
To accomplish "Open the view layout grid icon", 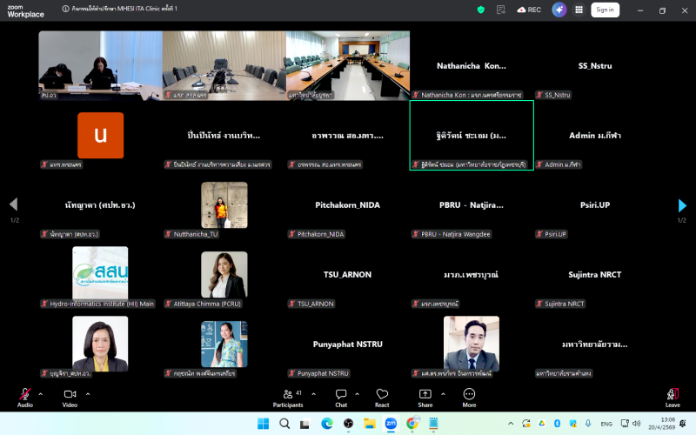I will [581, 10].
